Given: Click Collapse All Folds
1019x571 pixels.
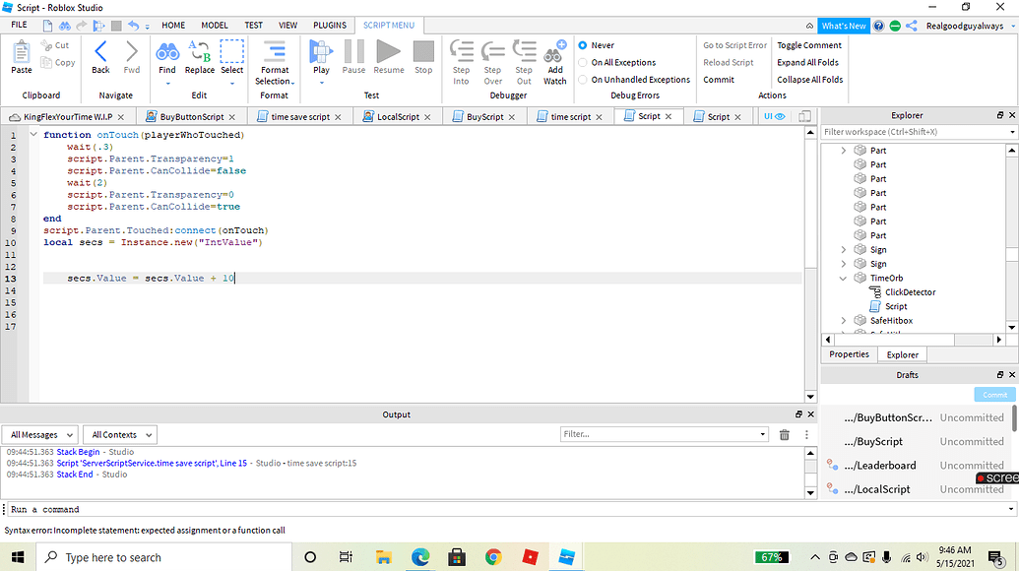Looking at the screenshot, I should coord(809,80).
